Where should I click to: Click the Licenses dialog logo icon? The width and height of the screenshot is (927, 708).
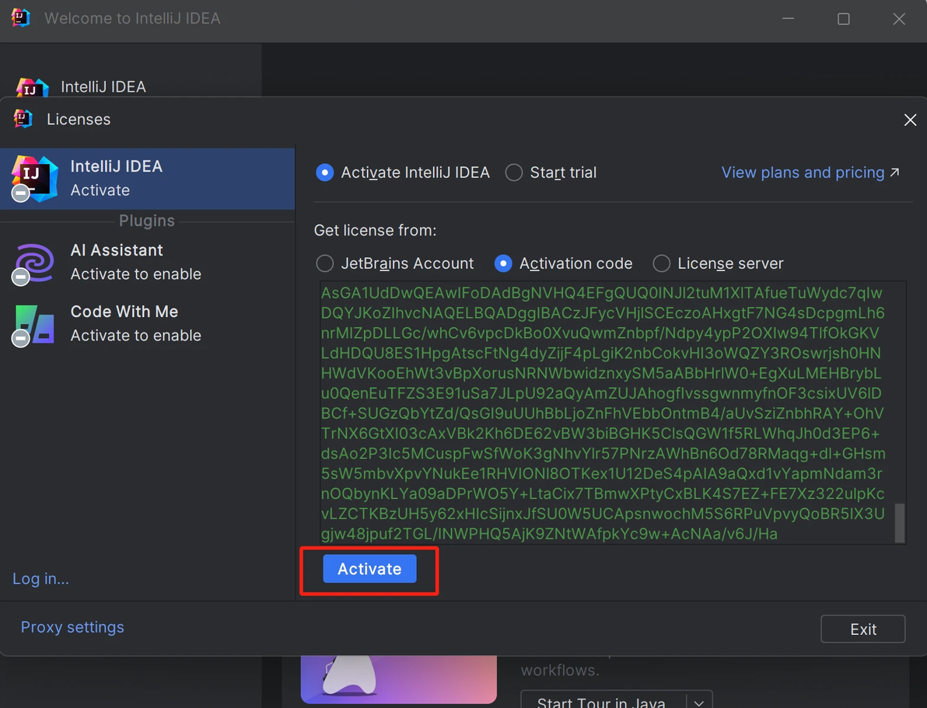click(23, 119)
